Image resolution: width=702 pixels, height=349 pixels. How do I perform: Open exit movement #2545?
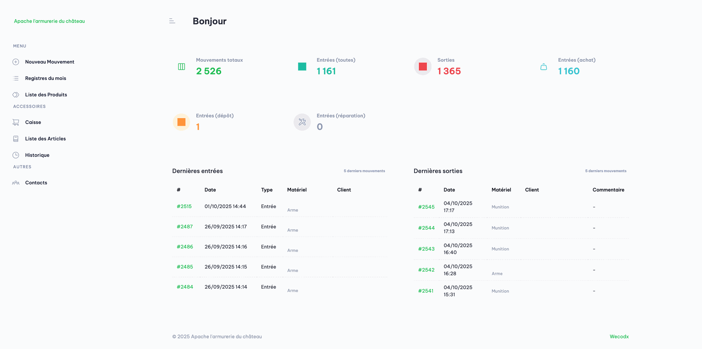point(426,207)
